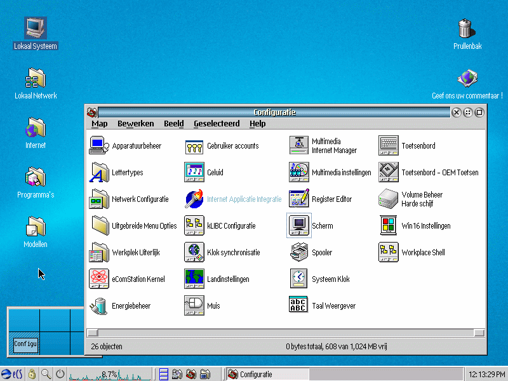Open Landinstellingen world map icon

coord(194,279)
